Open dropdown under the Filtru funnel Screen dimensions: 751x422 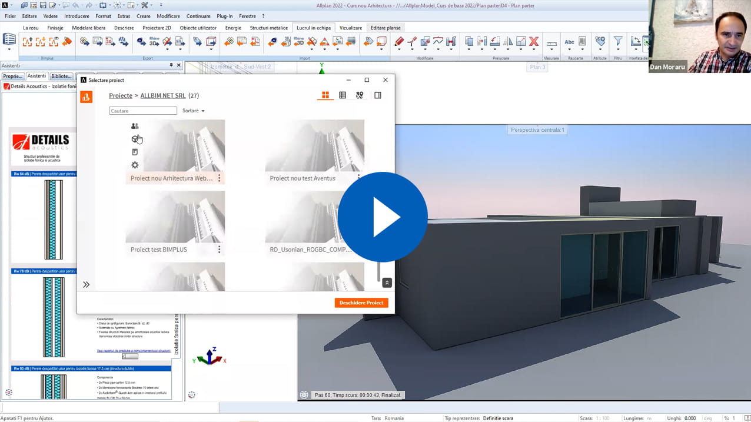(x=618, y=50)
